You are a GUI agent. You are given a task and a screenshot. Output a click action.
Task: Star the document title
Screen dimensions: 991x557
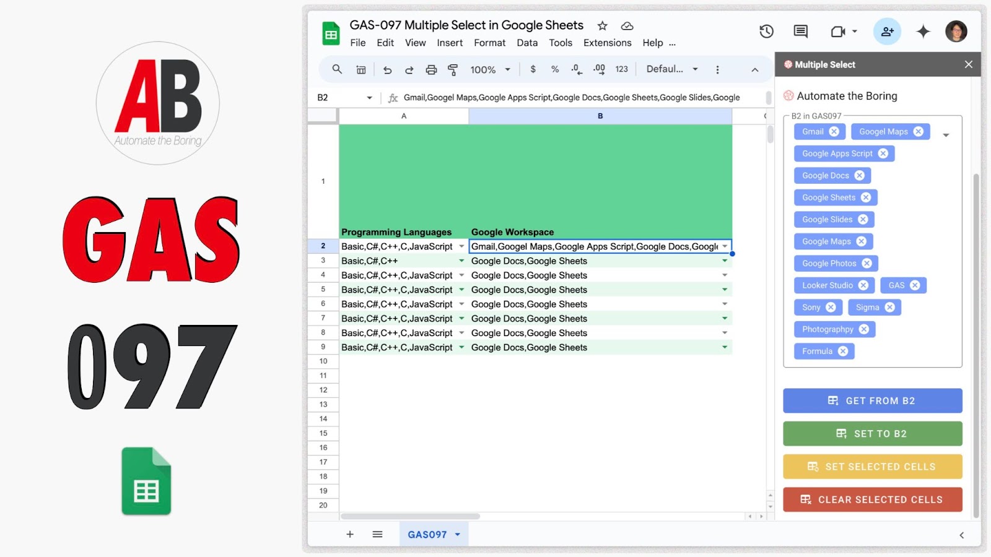tap(602, 25)
